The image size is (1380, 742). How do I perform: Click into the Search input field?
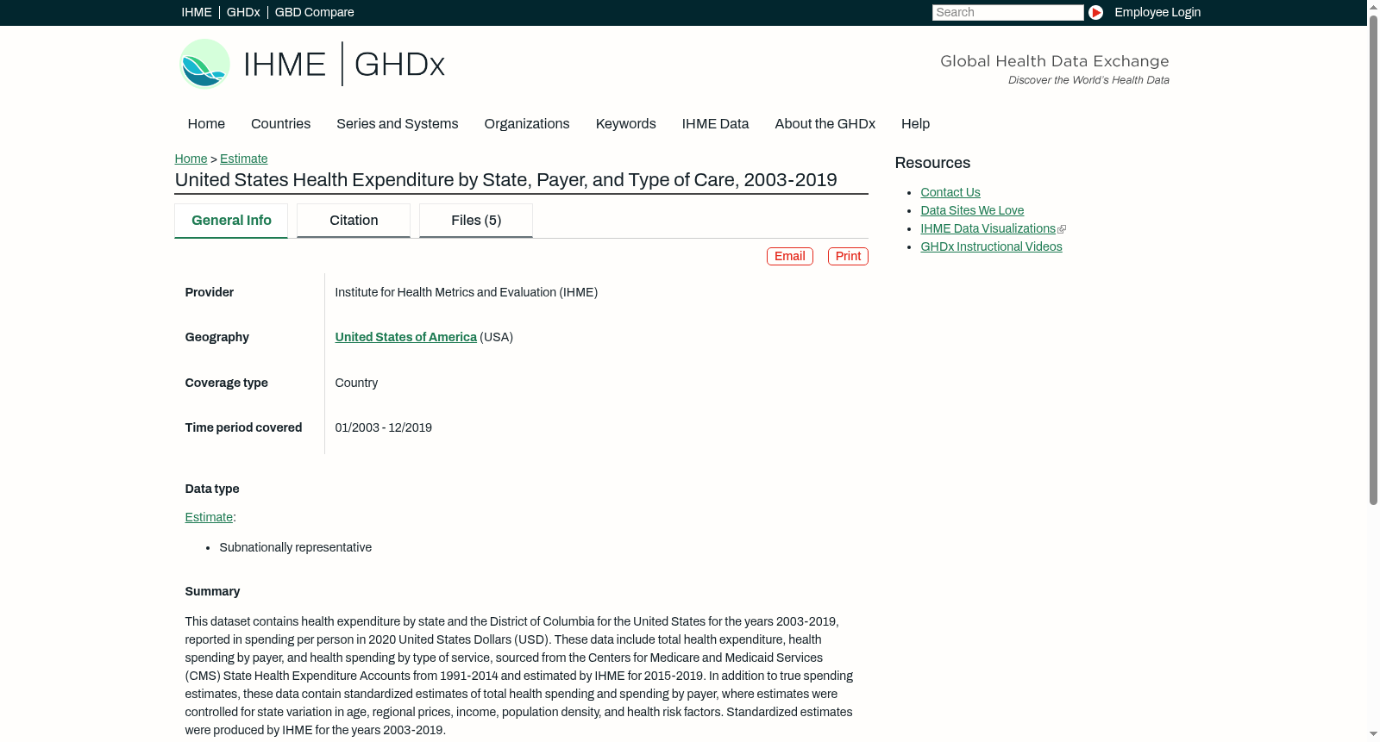click(x=1007, y=12)
